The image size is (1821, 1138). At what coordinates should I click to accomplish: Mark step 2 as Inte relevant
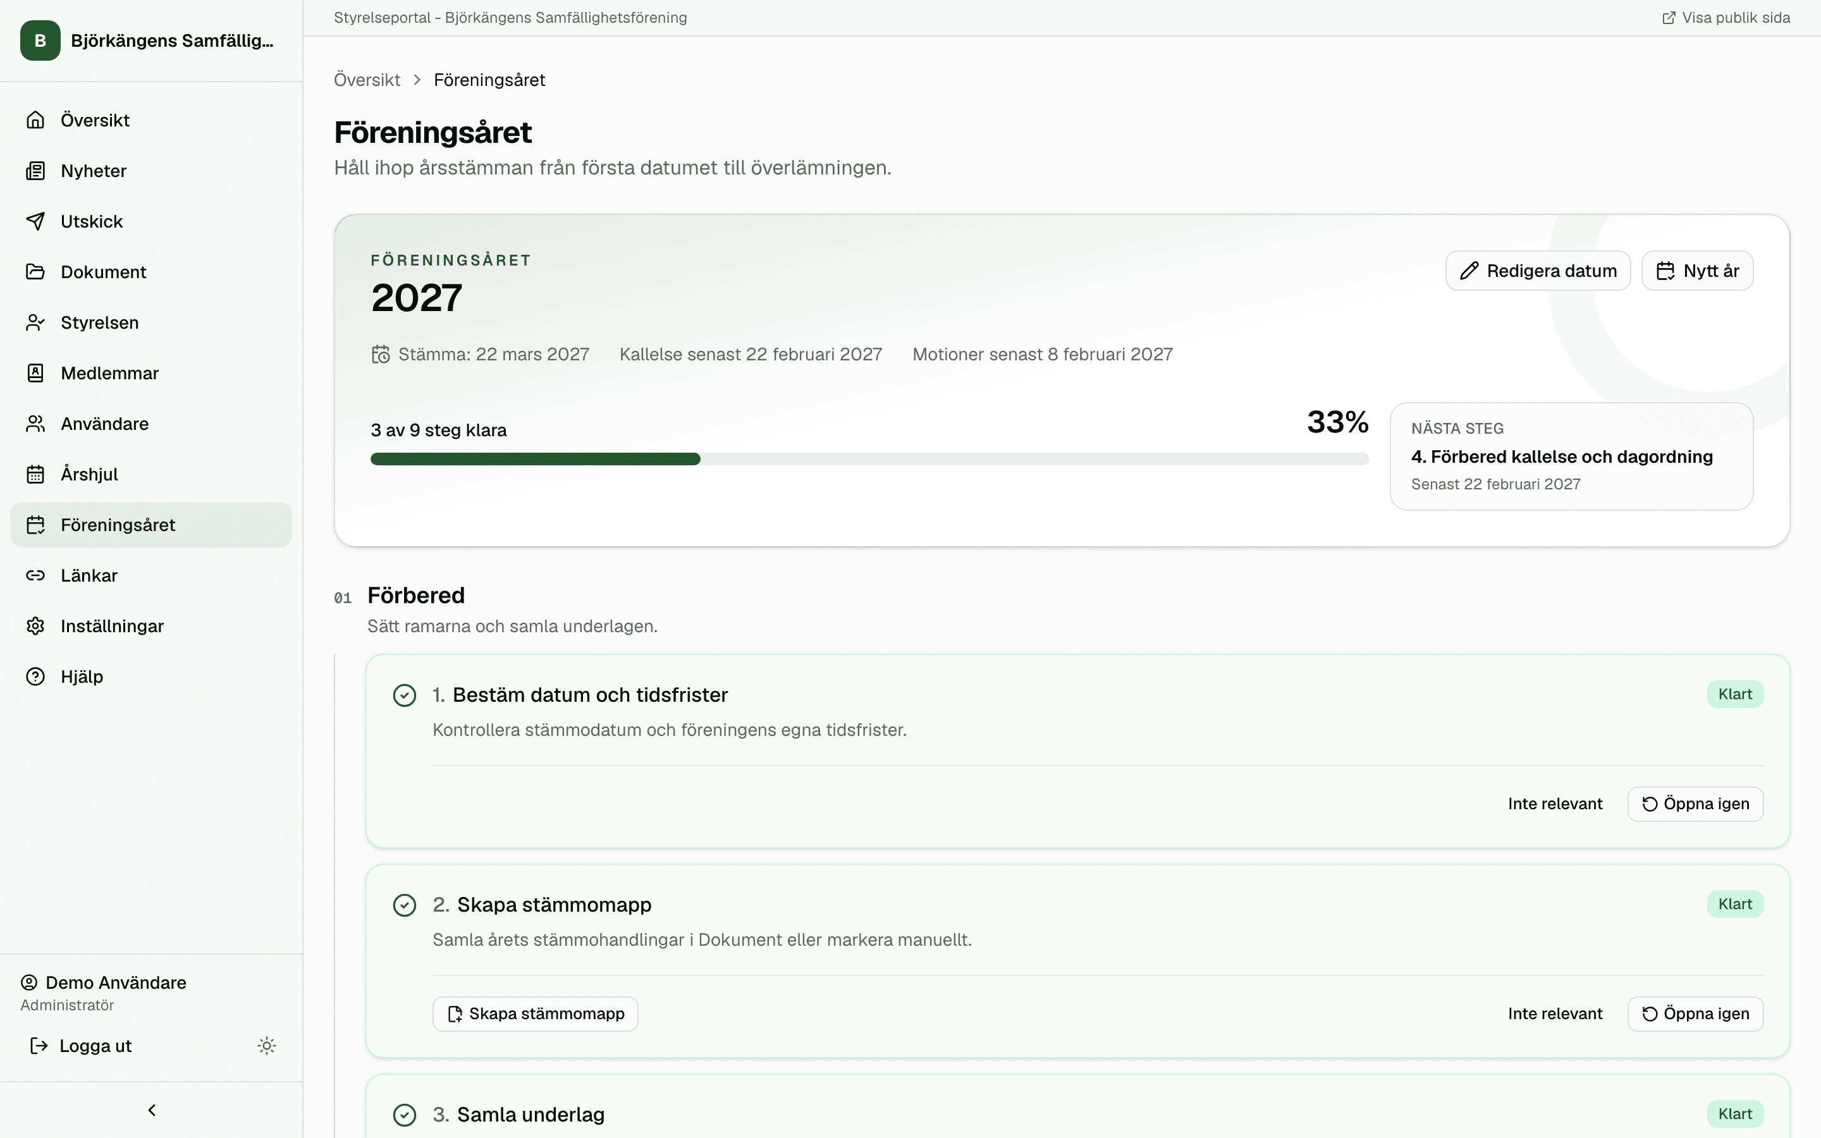[x=1555, y=1014]
